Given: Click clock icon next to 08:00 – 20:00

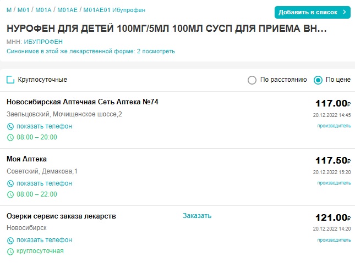Looking at the screenshot, I should (x=10, y=137).
